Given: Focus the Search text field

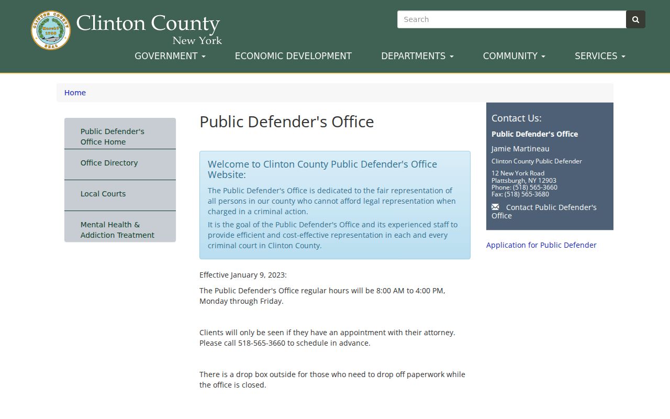Looking at the screenshot, I should click(x=511, y=19).
